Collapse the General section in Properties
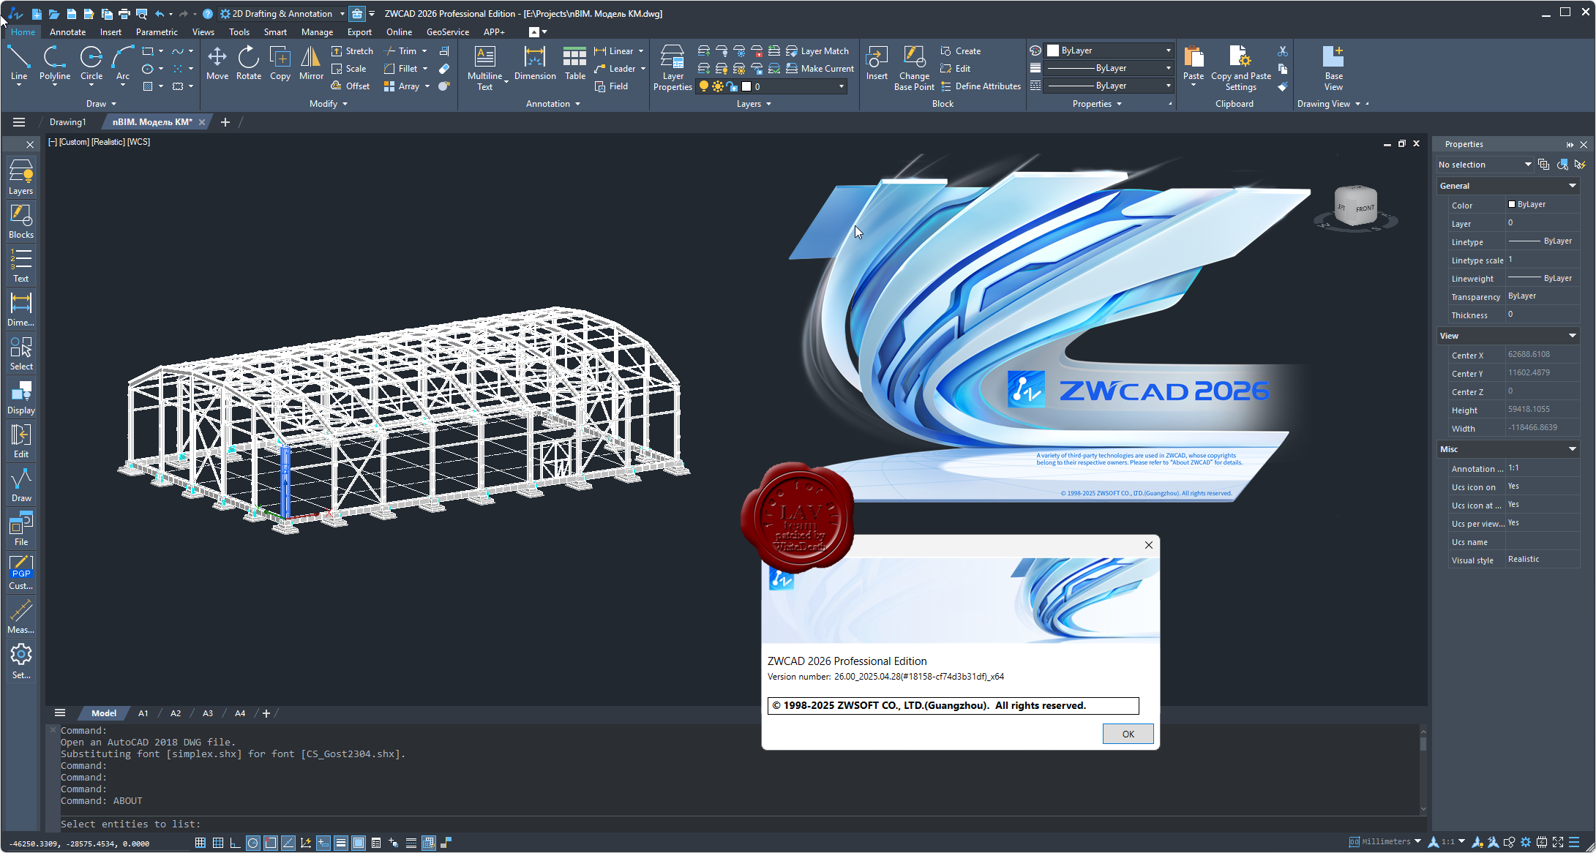 click(1572, 186)
